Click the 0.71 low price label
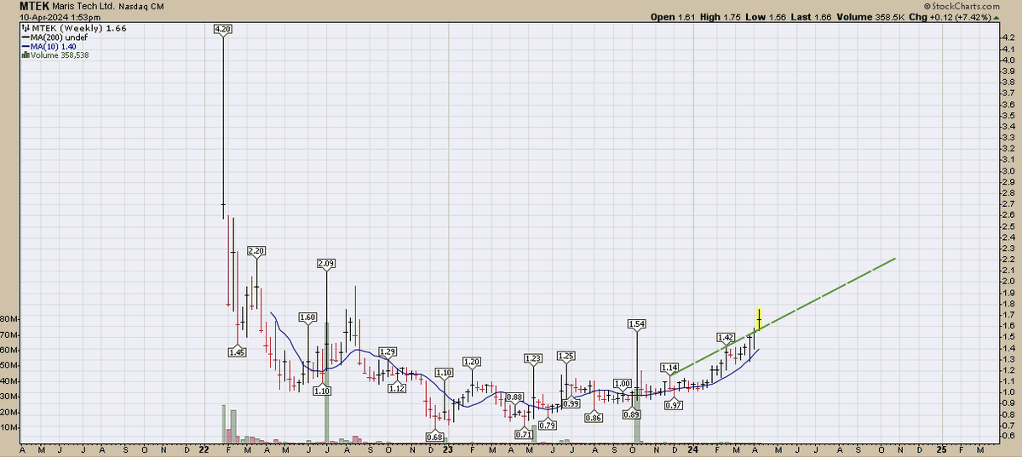 click(526, 434)
